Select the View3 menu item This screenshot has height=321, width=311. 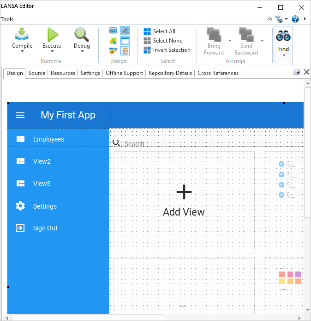click(58, 184)
